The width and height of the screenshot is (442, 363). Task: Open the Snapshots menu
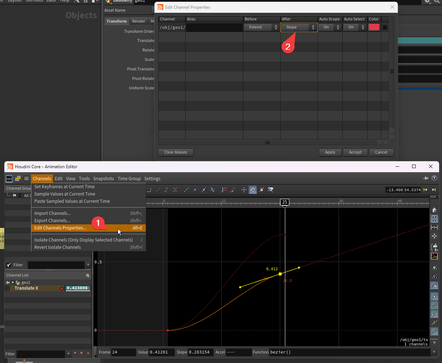point(103,178)
